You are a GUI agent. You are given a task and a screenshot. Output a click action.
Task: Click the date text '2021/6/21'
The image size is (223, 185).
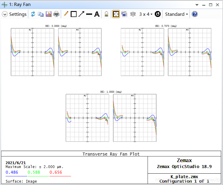(16, 163)
